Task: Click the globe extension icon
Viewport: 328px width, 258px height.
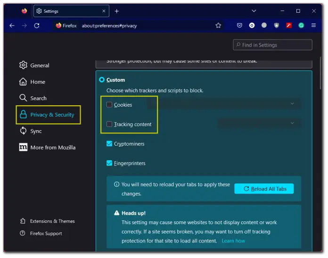Action: pyautogui.click(x=264, y=25)
